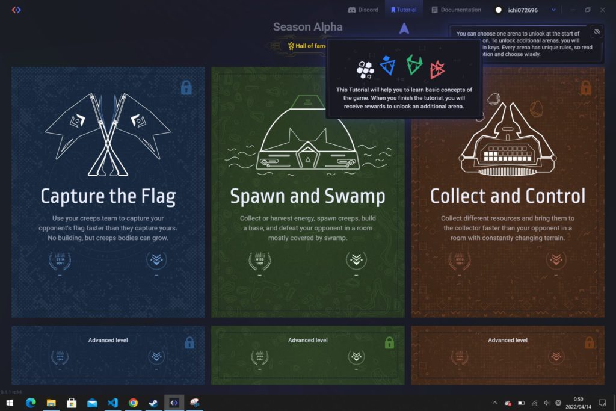Click the crossed flags illustration
The image size is (616, 411).
point(108,134)
